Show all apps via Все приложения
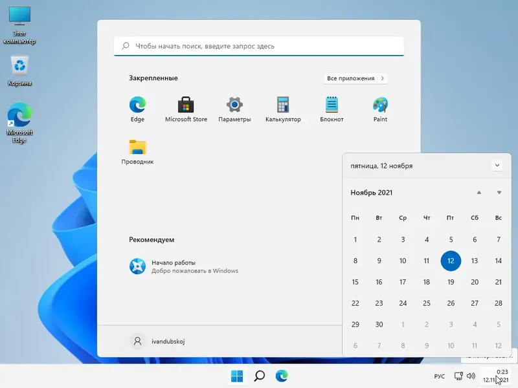Screen dimensions: 518x388 coord(355,78)
